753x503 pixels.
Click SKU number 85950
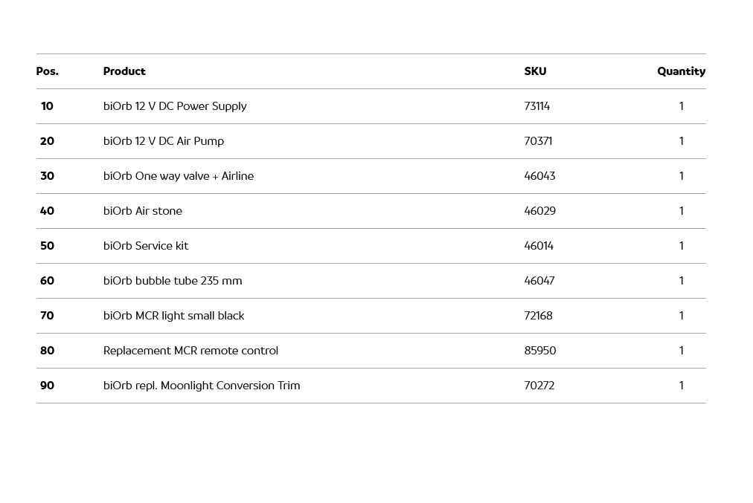coord(540,351)
